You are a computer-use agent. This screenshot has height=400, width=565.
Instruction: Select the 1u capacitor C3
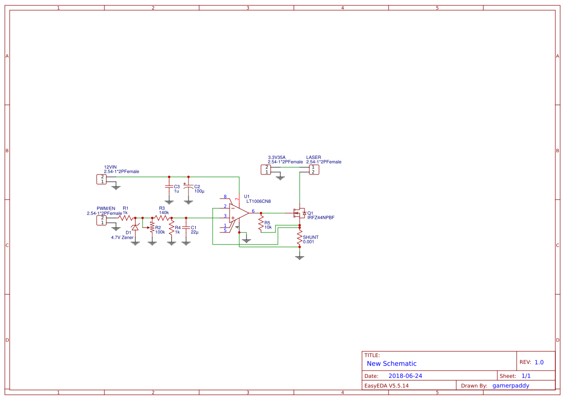(169, 187)
